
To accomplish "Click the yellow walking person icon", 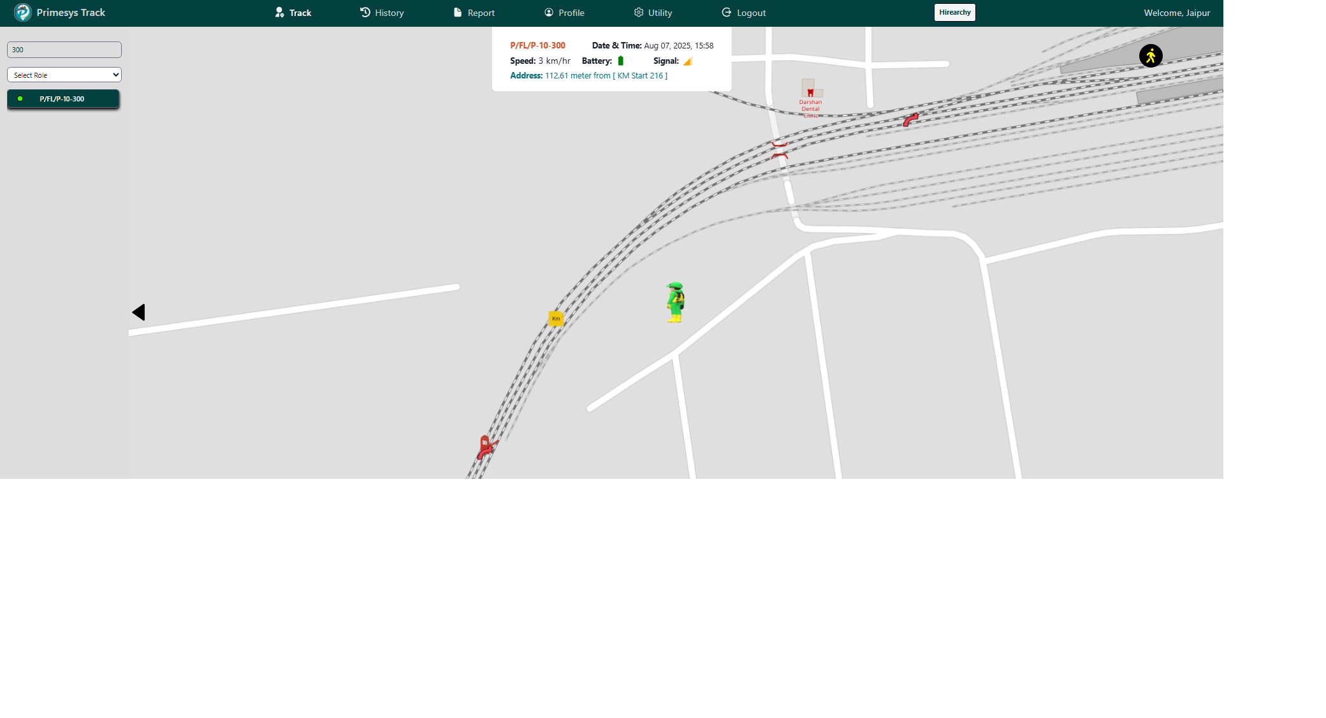I will (x=1151, y=56).
